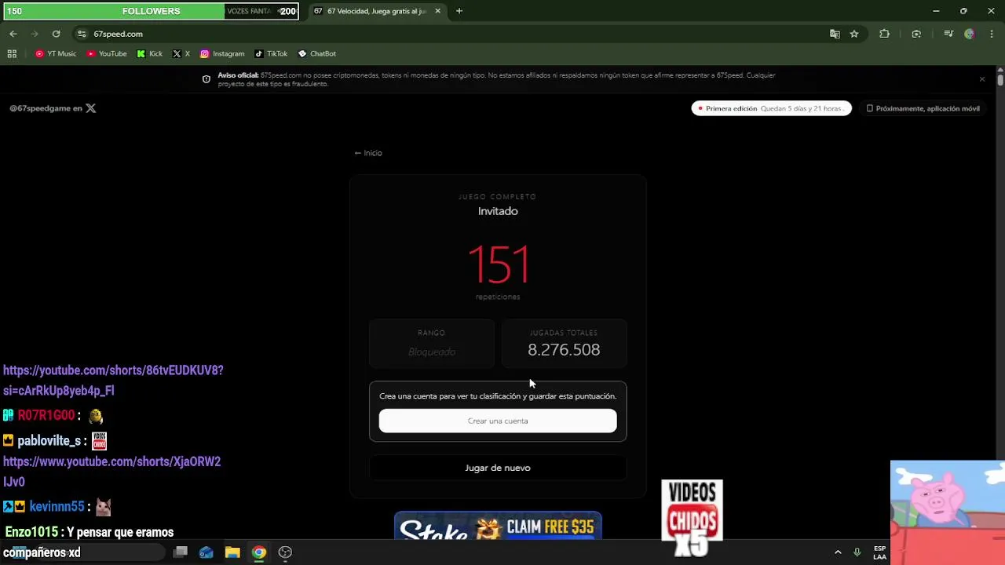Bookmark this page with the star icon
Screen dimensions: 1005x565
point(854,34)
